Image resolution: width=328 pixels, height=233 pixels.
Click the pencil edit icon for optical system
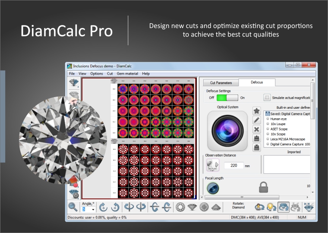click(x=256, y=120)
